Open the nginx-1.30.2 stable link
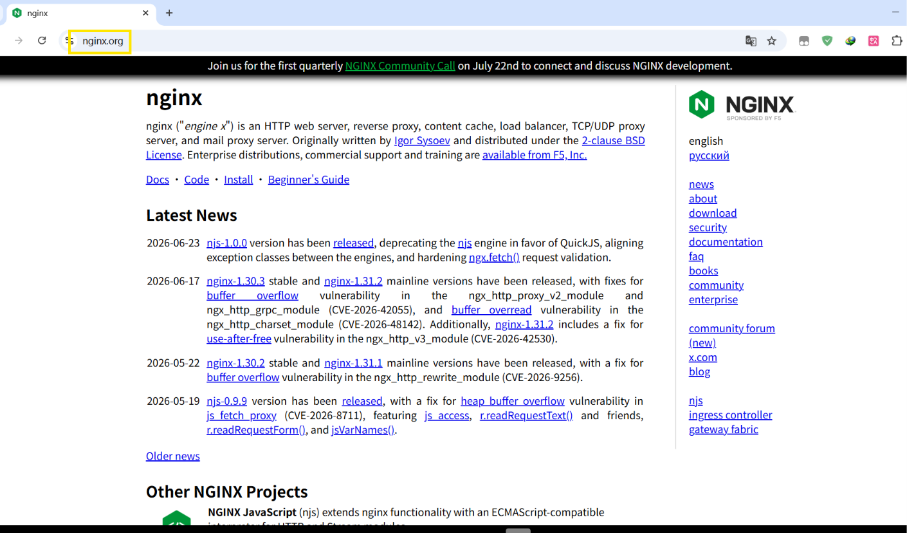The height and width of the screenshot is (533, 907). 235,362
